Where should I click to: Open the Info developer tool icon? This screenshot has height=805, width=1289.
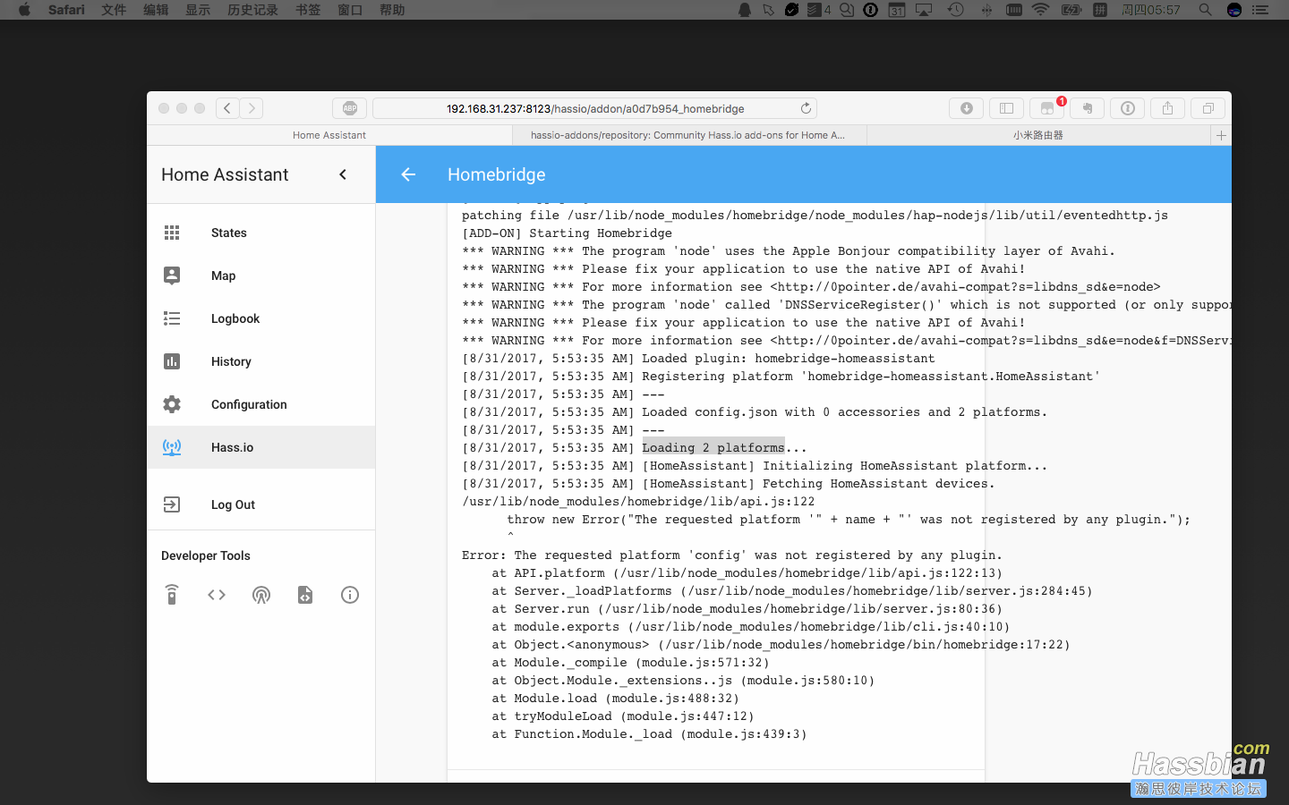click(350, 595)
